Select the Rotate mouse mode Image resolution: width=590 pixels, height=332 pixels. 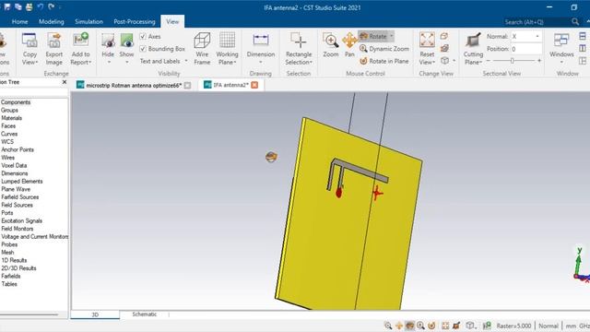[x=373, y=36]
